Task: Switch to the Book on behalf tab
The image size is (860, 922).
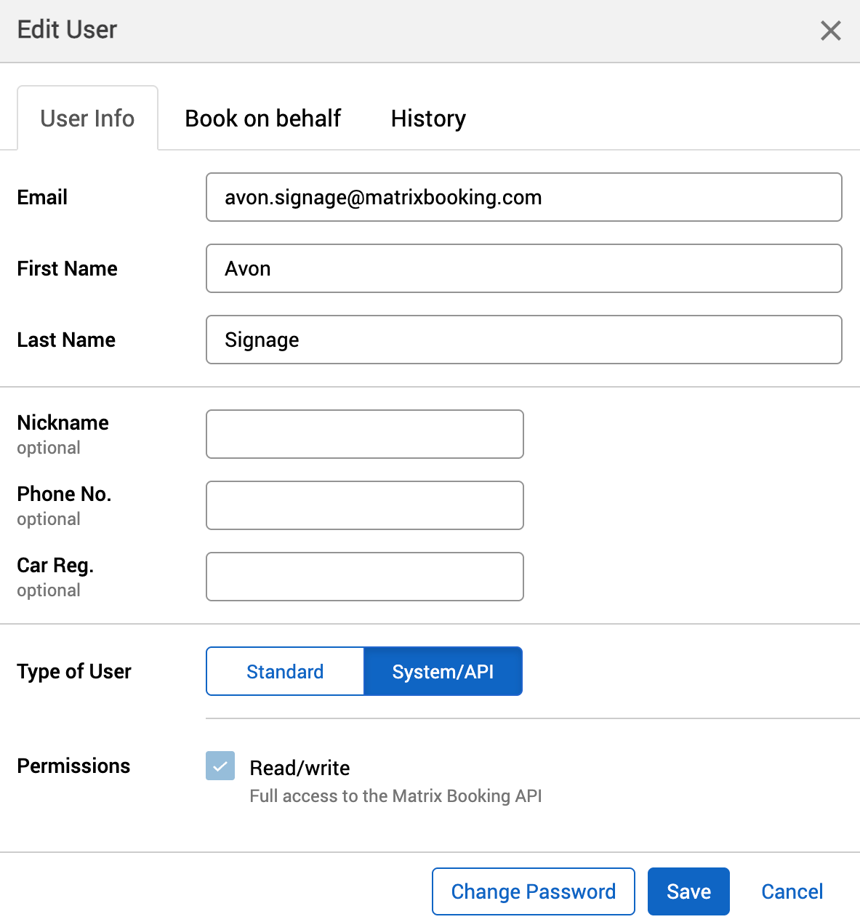Action: click(263, 118)
